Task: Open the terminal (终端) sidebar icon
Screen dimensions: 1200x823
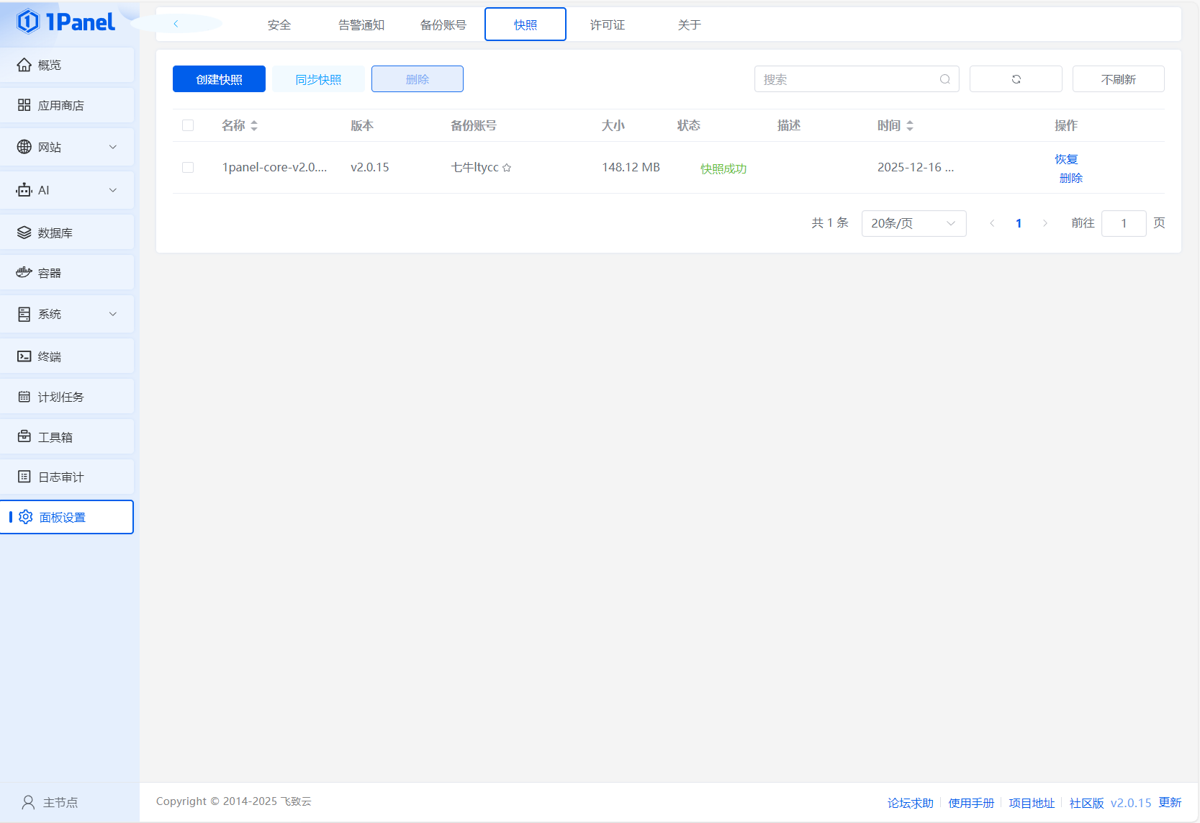Action: click(24, 356)
